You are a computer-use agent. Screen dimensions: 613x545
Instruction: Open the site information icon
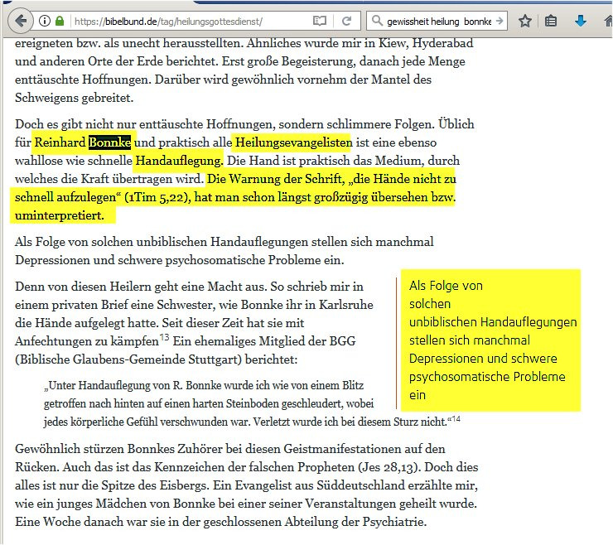pos(45,20)
